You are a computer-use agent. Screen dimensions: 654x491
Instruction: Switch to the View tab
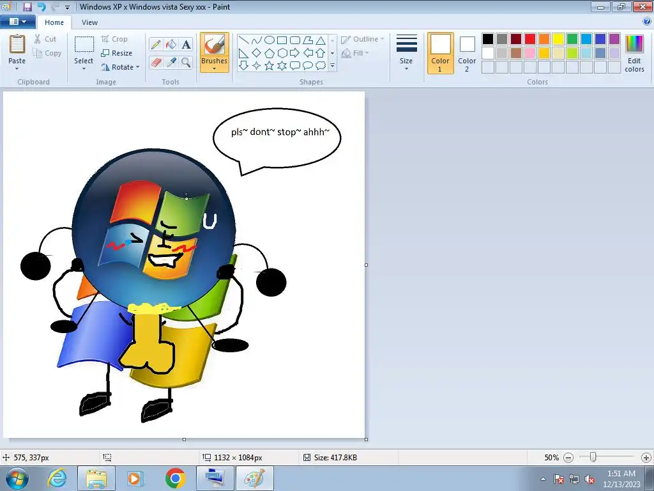(89, 22)
